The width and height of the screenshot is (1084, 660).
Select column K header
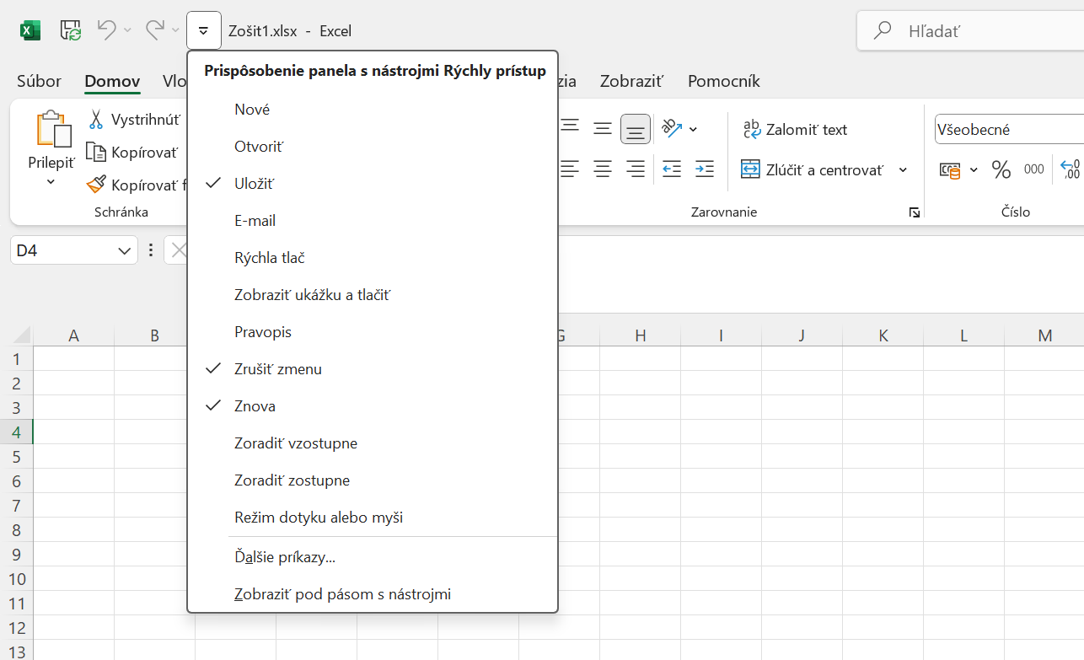pos(883,335)
